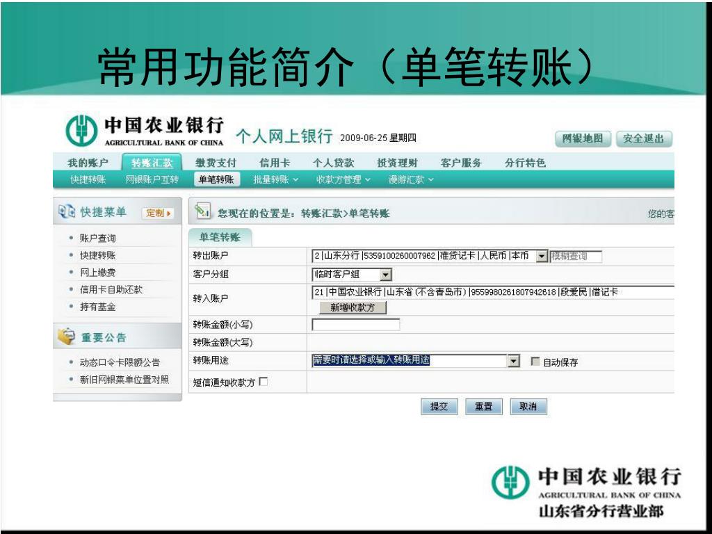
Task: Click the 转入账户 payee field
Action: (x=493, y=292)
